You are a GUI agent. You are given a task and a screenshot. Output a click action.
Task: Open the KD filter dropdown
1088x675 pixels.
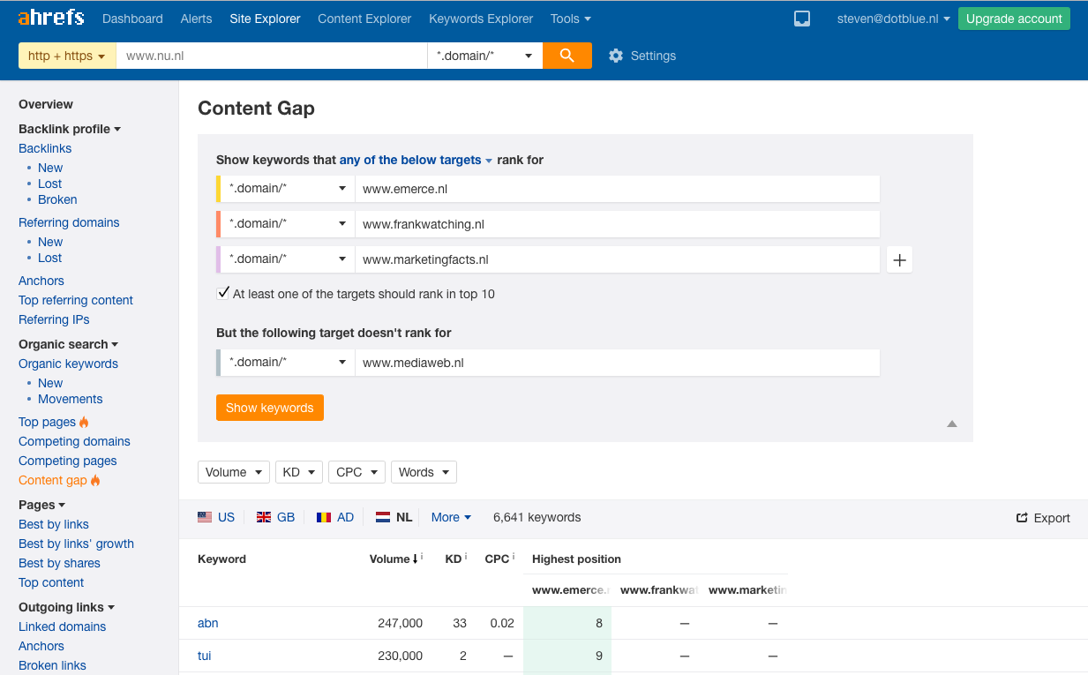pos(299,472)
